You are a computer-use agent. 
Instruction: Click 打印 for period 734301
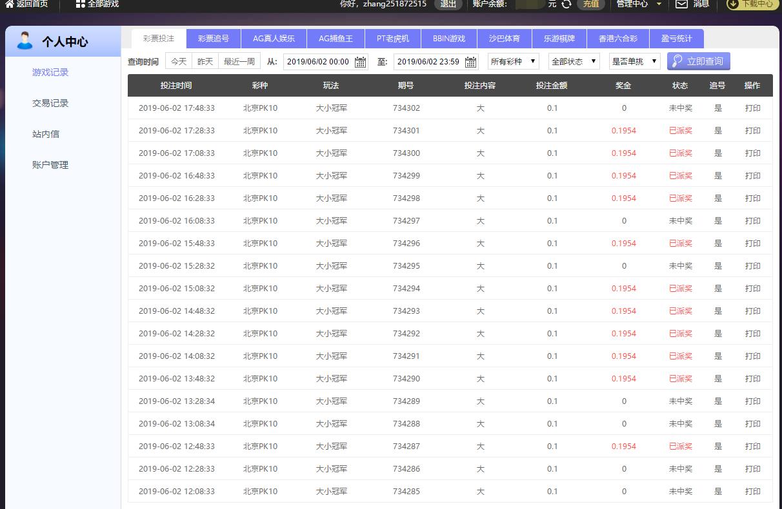753,131
